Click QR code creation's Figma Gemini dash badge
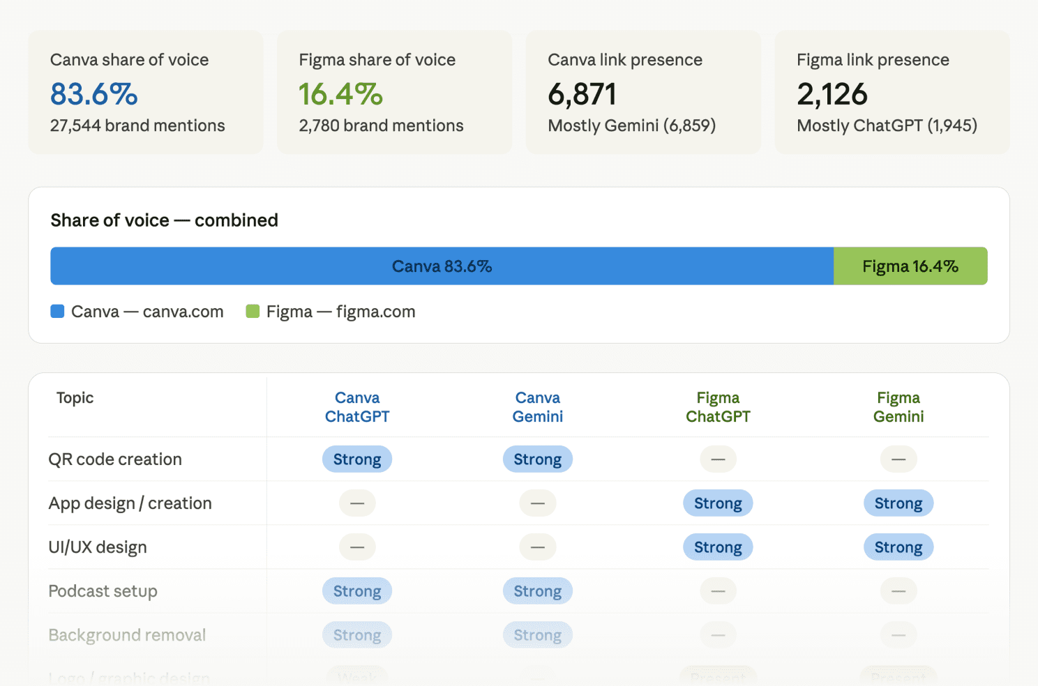This screenshot has height=686, width=1038. coord(898,459)
